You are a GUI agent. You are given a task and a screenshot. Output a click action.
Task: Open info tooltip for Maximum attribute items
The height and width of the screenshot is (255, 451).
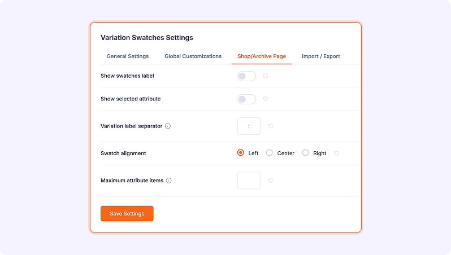(x=169, y=181)
